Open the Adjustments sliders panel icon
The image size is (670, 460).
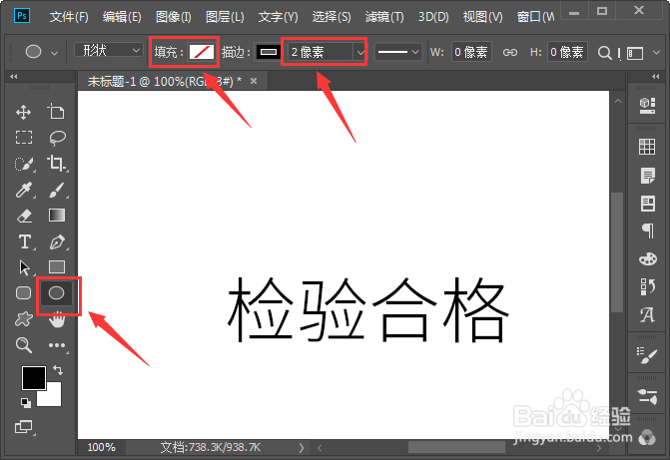click(x=648, y=397)
